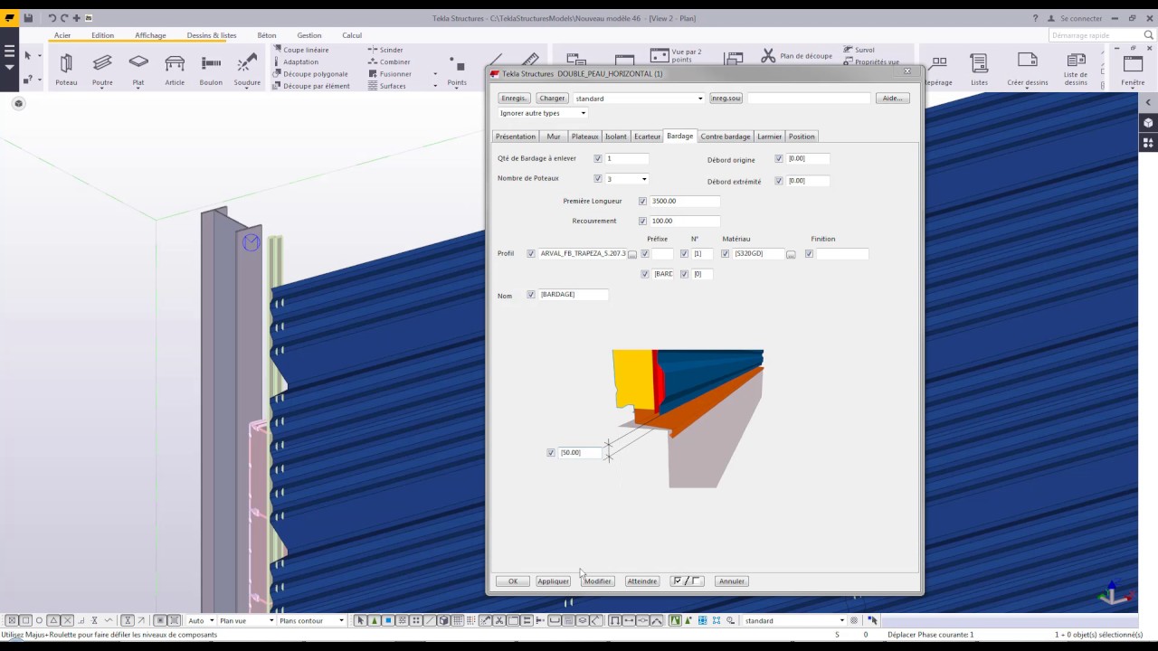The width and height of the screenshot is (1158, 651).
Task: Select the Poteau column tool
Action: click(66, 69)
